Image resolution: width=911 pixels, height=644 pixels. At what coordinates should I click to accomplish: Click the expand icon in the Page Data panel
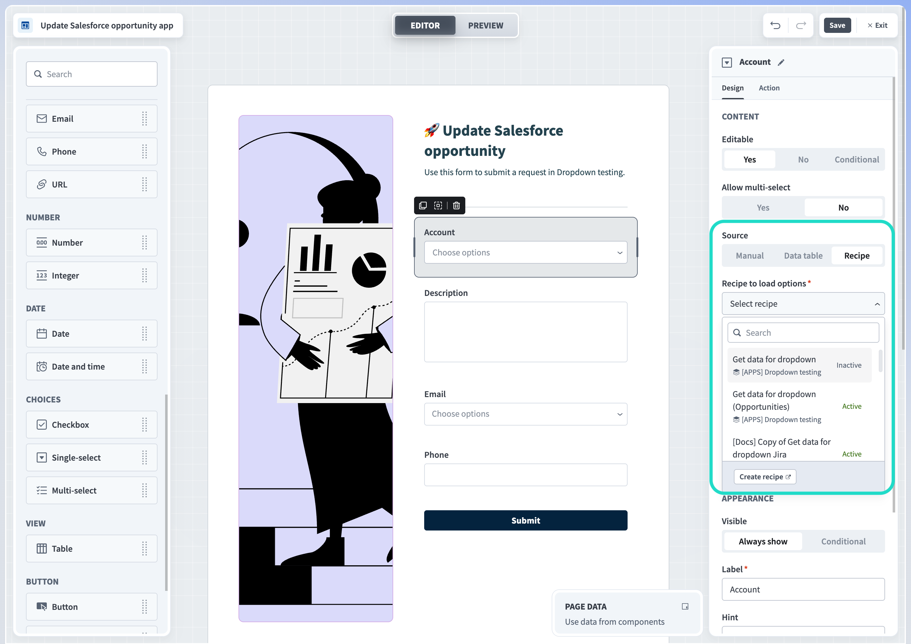click(685, 606)
